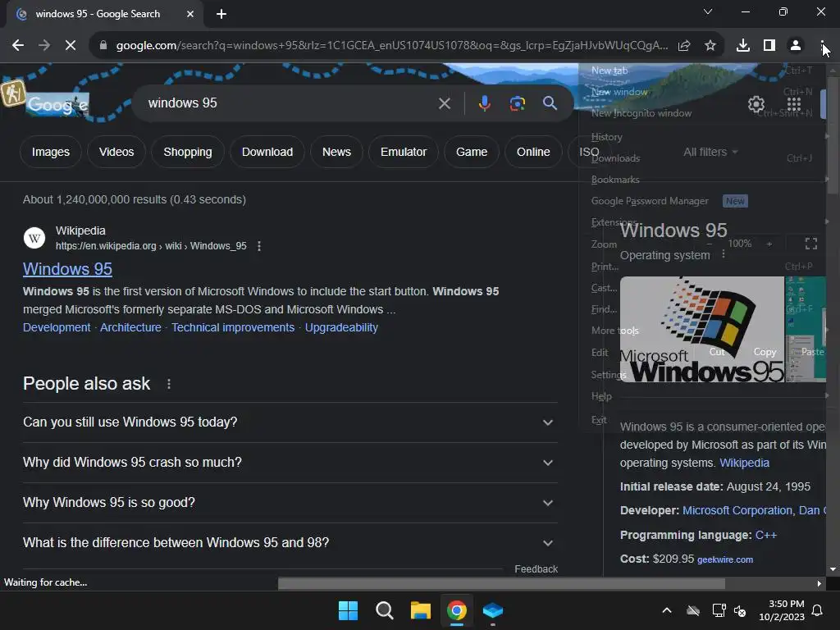This screenshot has width=840, height=630.
Task: Open more options for Wikipedia result
Action: pos(259,246)
